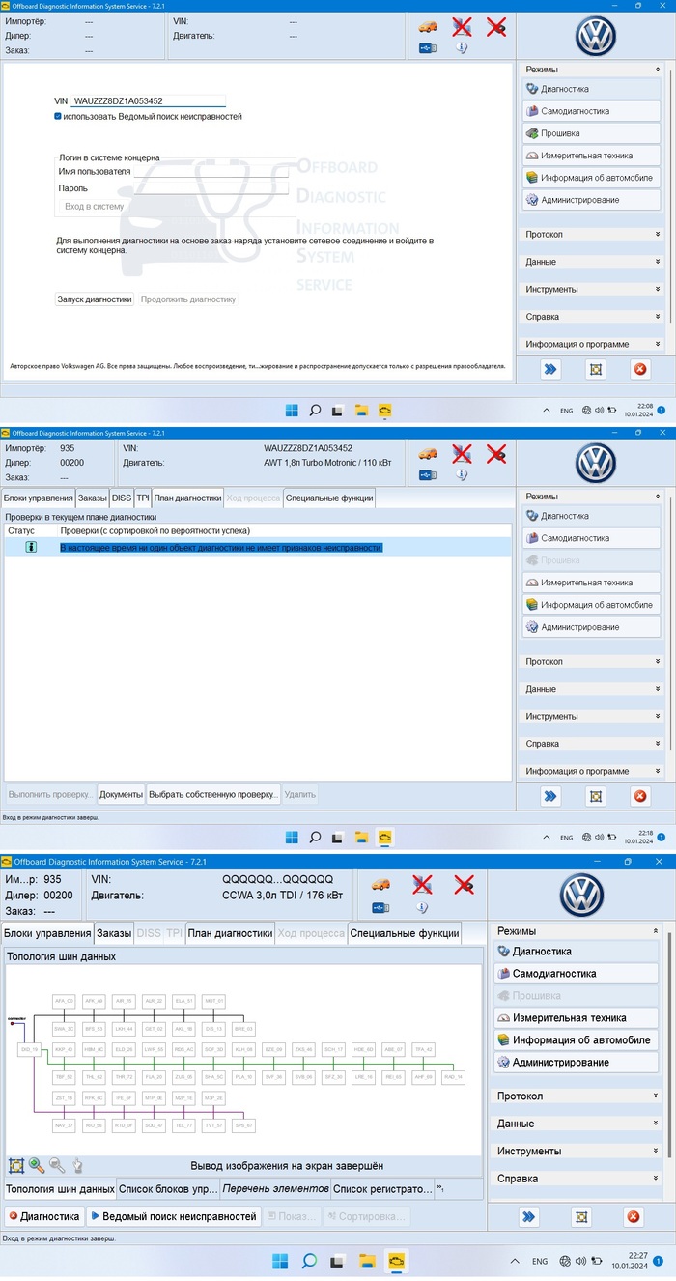Open Windows Start on taskbar showing 22:08

(x=292, y=410)
